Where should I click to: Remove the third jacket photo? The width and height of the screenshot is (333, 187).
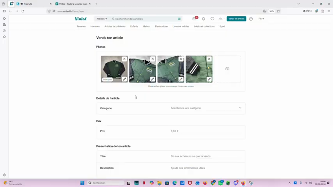(181, 59)
